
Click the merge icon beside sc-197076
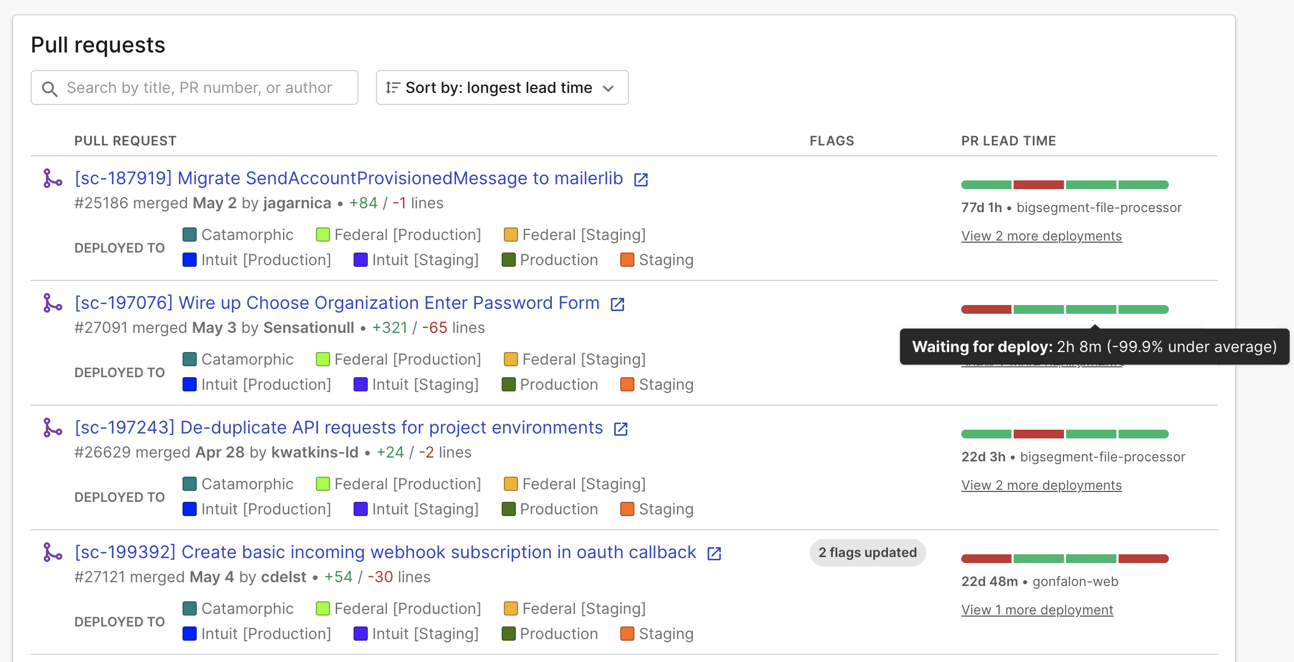[52, 303]
